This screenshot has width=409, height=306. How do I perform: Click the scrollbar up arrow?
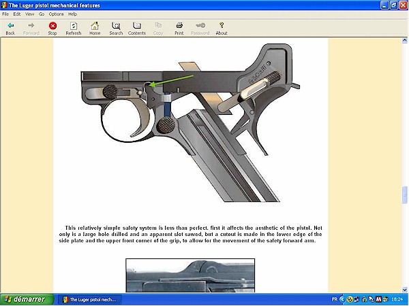point(404,40)
